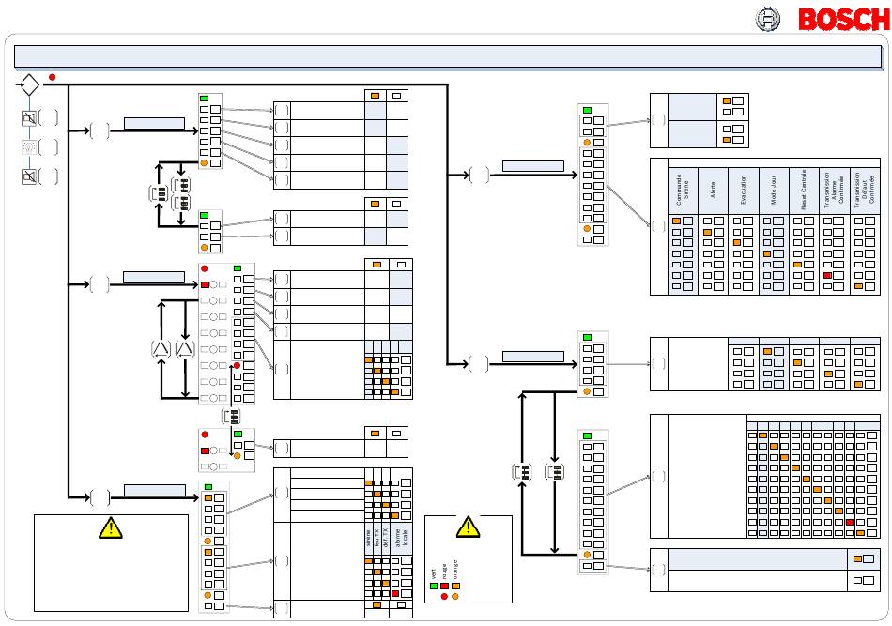Viewport: 892px width, 626px height.
Task: Click the orange indicator in the Commande Sirène column
Action: tap(676, 221)
